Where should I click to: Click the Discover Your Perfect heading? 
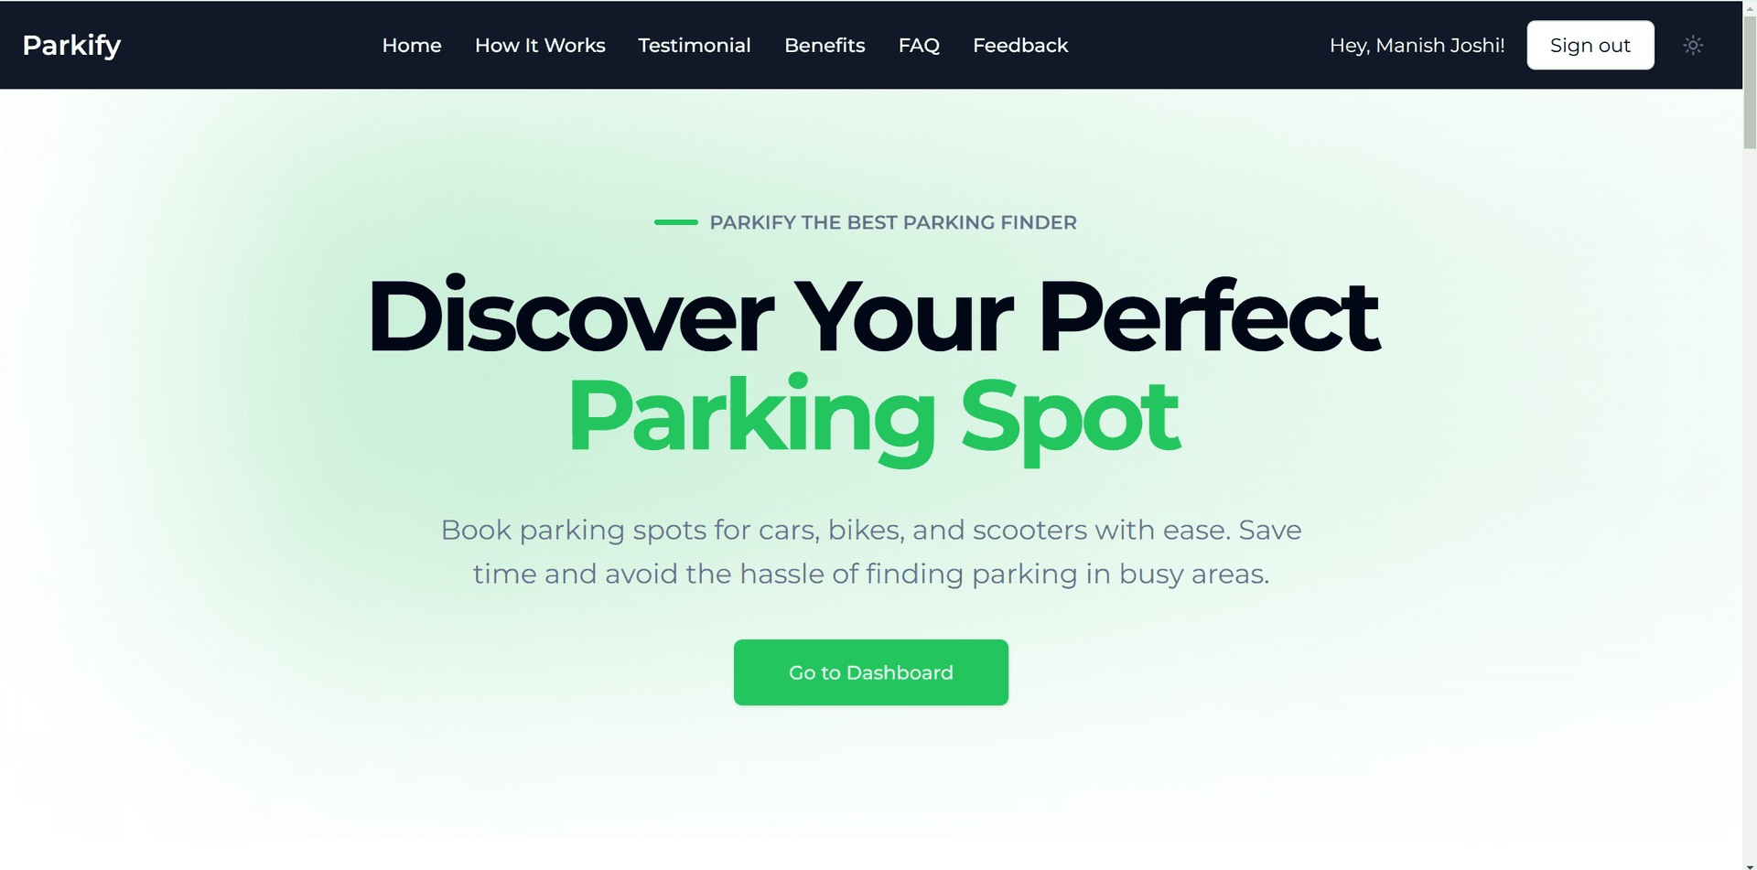(x=873, y=316)
